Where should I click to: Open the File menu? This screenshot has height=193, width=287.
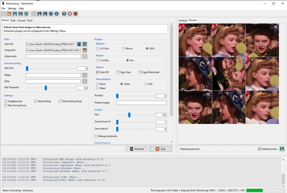(x=3, y=8)
